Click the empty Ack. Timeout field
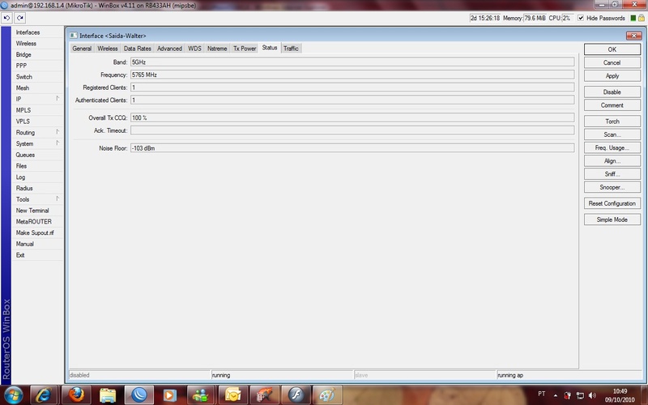Image resolution: width=648 pixels, height=405 pixels. [352, 130]
